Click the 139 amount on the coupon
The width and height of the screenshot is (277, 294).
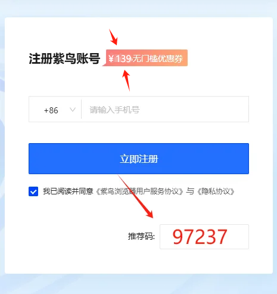click(x=123, y=59)
